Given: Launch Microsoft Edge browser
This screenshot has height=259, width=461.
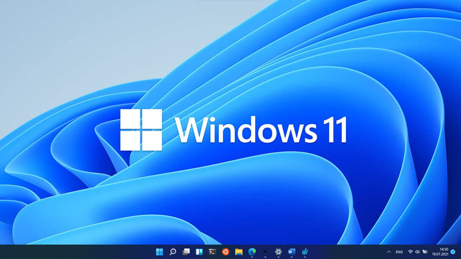Looking at the screenshot, I should click(x=252, y=252).
